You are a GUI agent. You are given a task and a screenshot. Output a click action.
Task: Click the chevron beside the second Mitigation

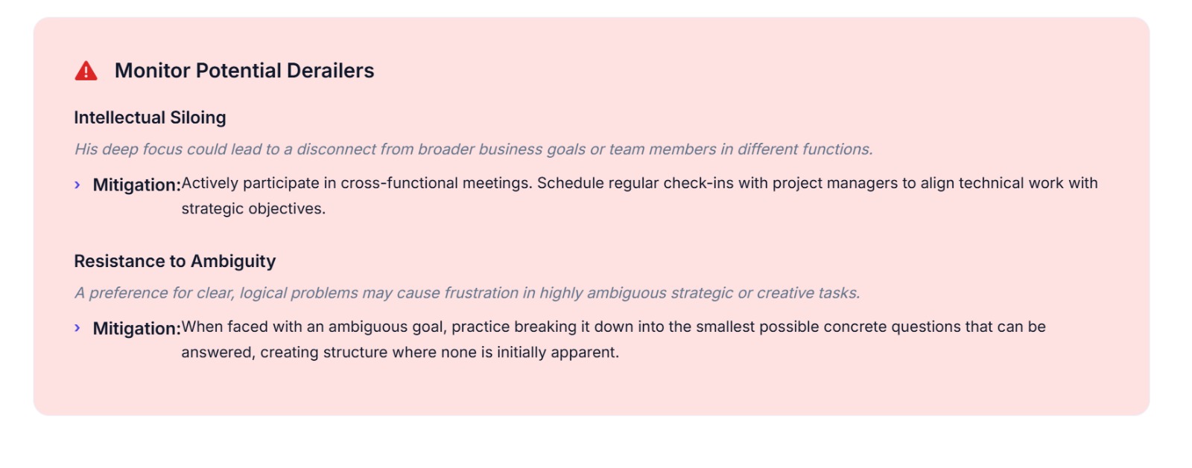[x=77, y=328]
